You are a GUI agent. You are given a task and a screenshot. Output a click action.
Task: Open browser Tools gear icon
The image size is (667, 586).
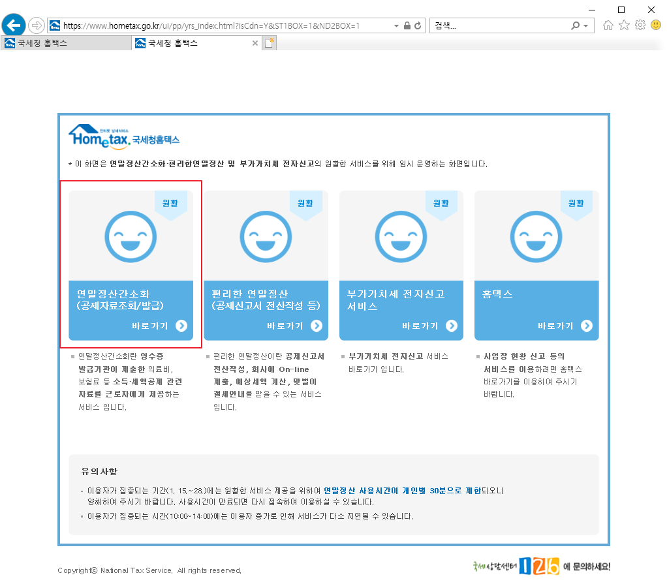(x=640, y=25)
